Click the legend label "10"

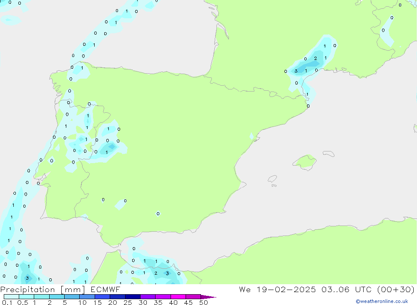pos(83,303)
